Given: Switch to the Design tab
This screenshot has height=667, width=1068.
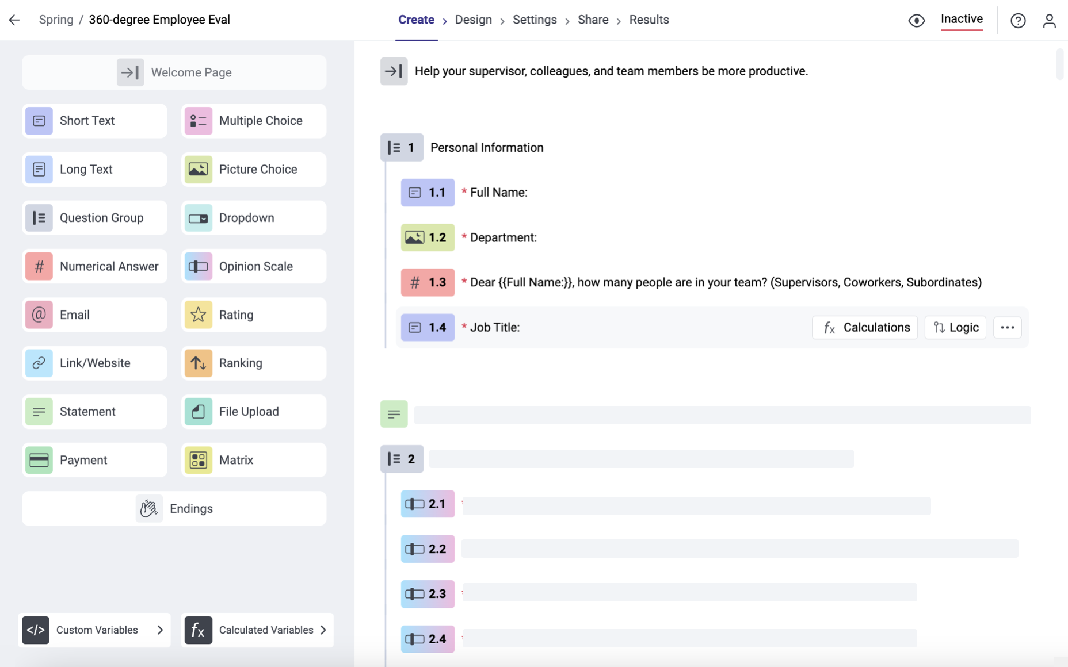Looking at the screenshot, I should pos(473,20).
